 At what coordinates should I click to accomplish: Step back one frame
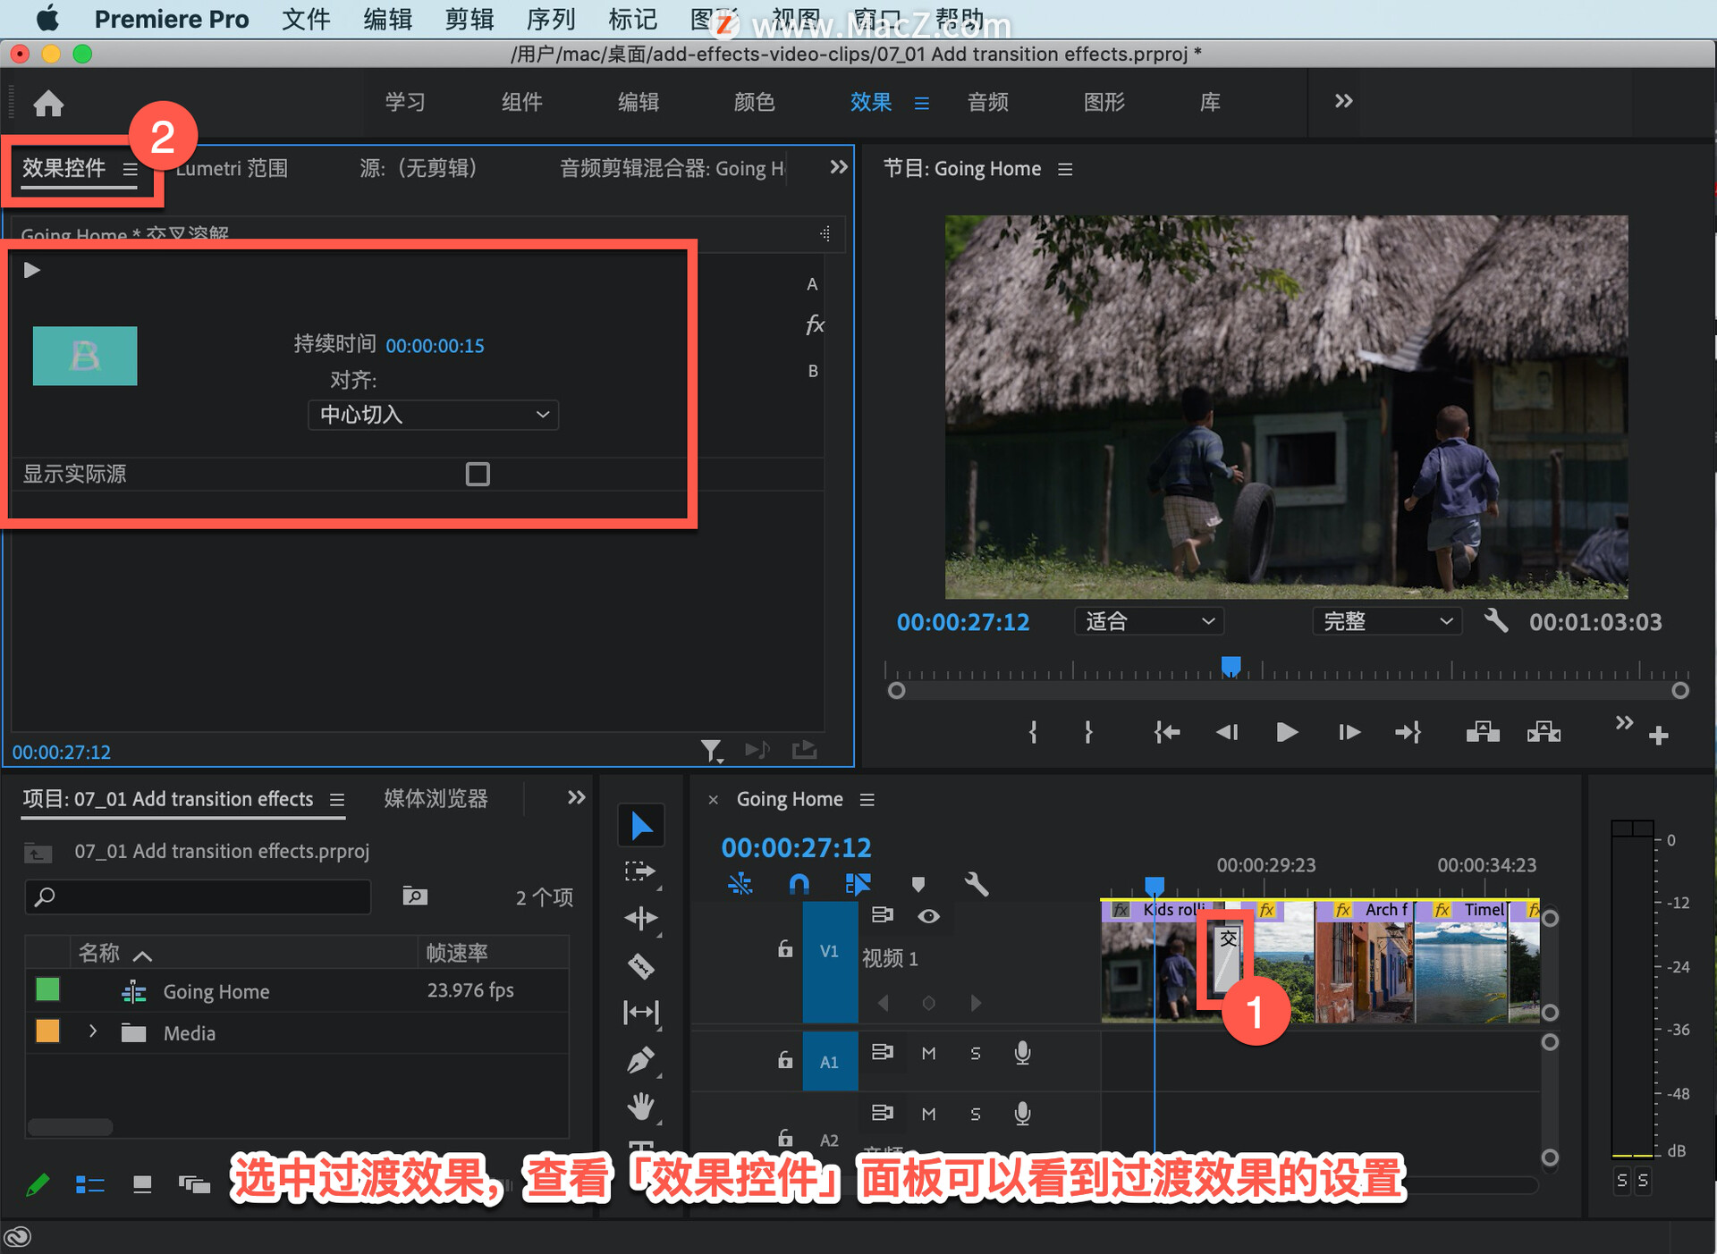1227,733
